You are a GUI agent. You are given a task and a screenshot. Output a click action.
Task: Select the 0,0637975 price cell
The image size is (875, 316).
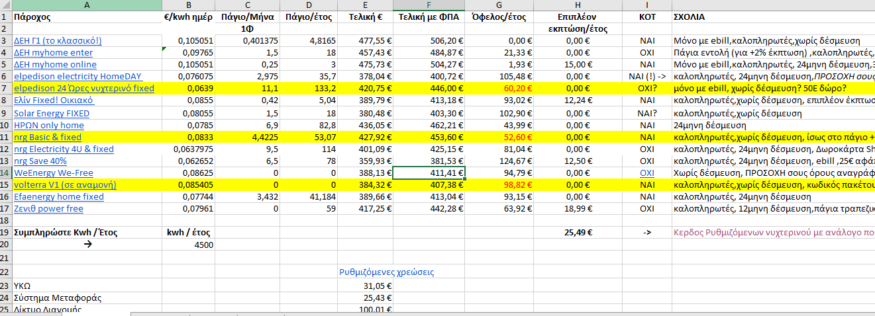pyautogui.click(x=188, y=149)
